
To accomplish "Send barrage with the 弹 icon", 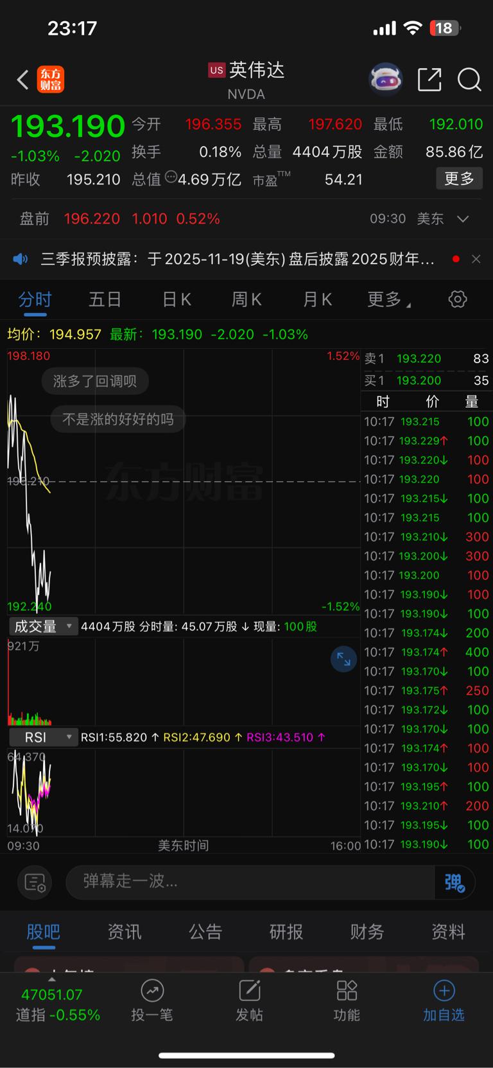I will coord(454,882).
